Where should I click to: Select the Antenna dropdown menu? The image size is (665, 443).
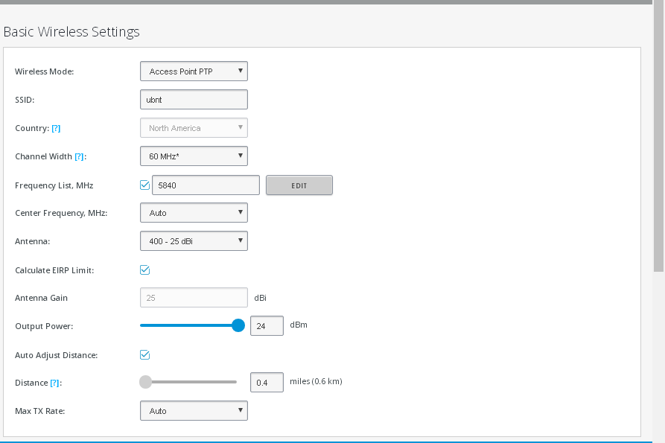pyautogui.click(x=194, y=240)
